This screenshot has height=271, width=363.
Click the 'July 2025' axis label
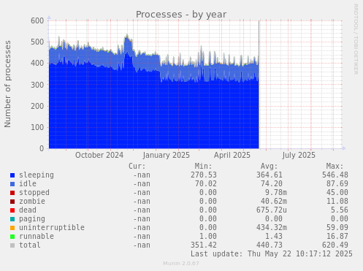click(299, 155)
